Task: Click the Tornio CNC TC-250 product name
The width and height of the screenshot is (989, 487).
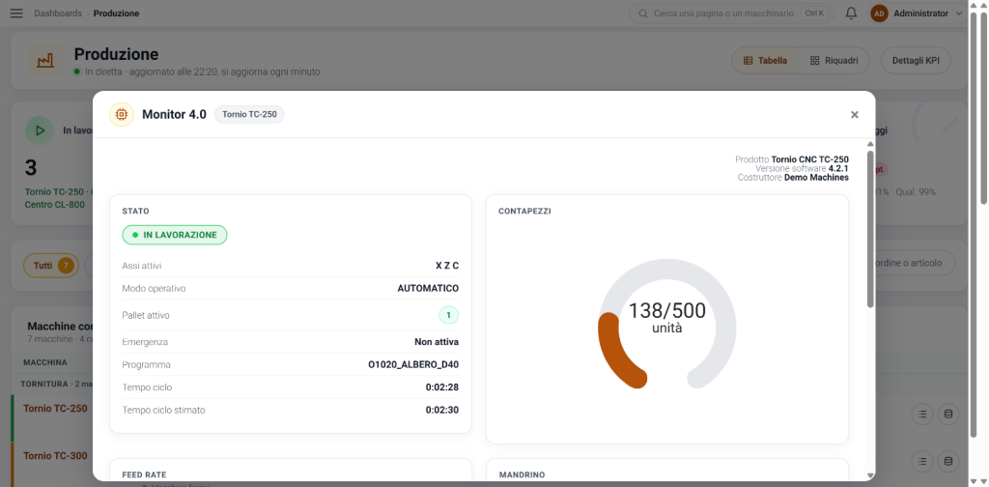Action: click(x=810, y=159)
